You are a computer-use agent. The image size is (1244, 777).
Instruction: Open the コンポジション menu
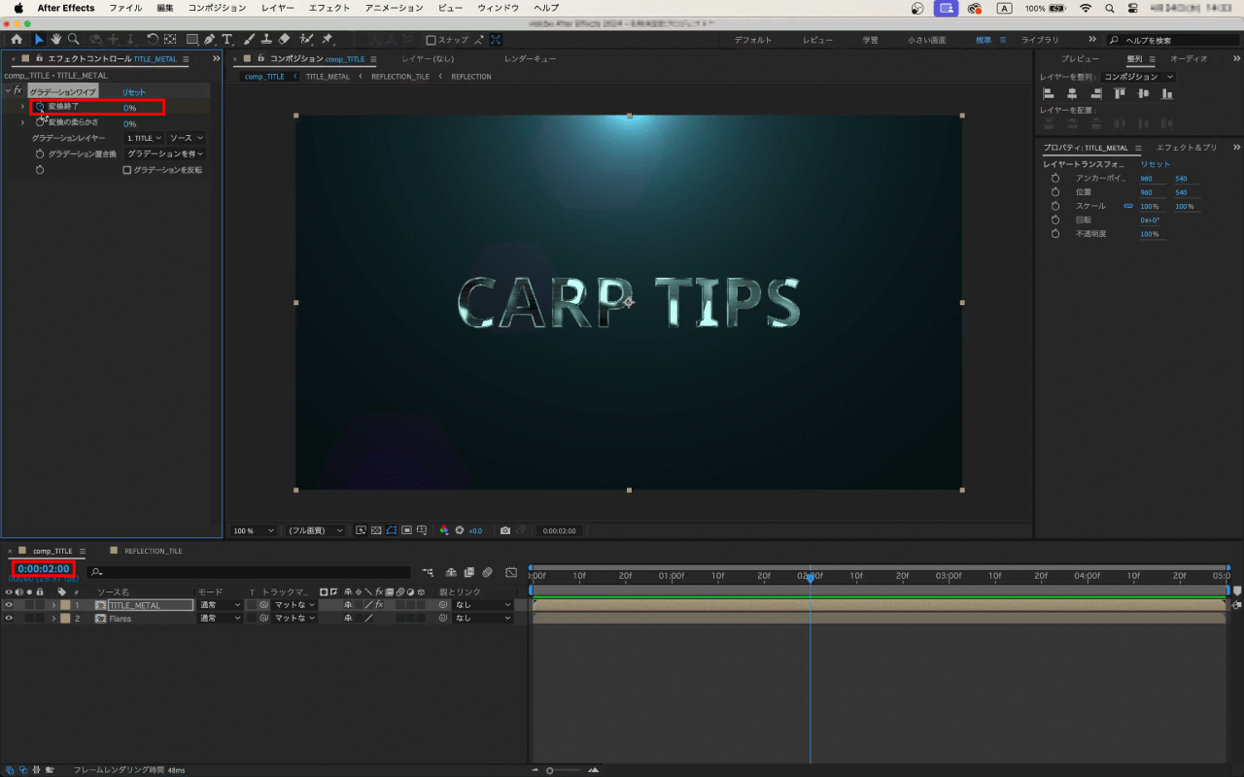coord(217,8)
